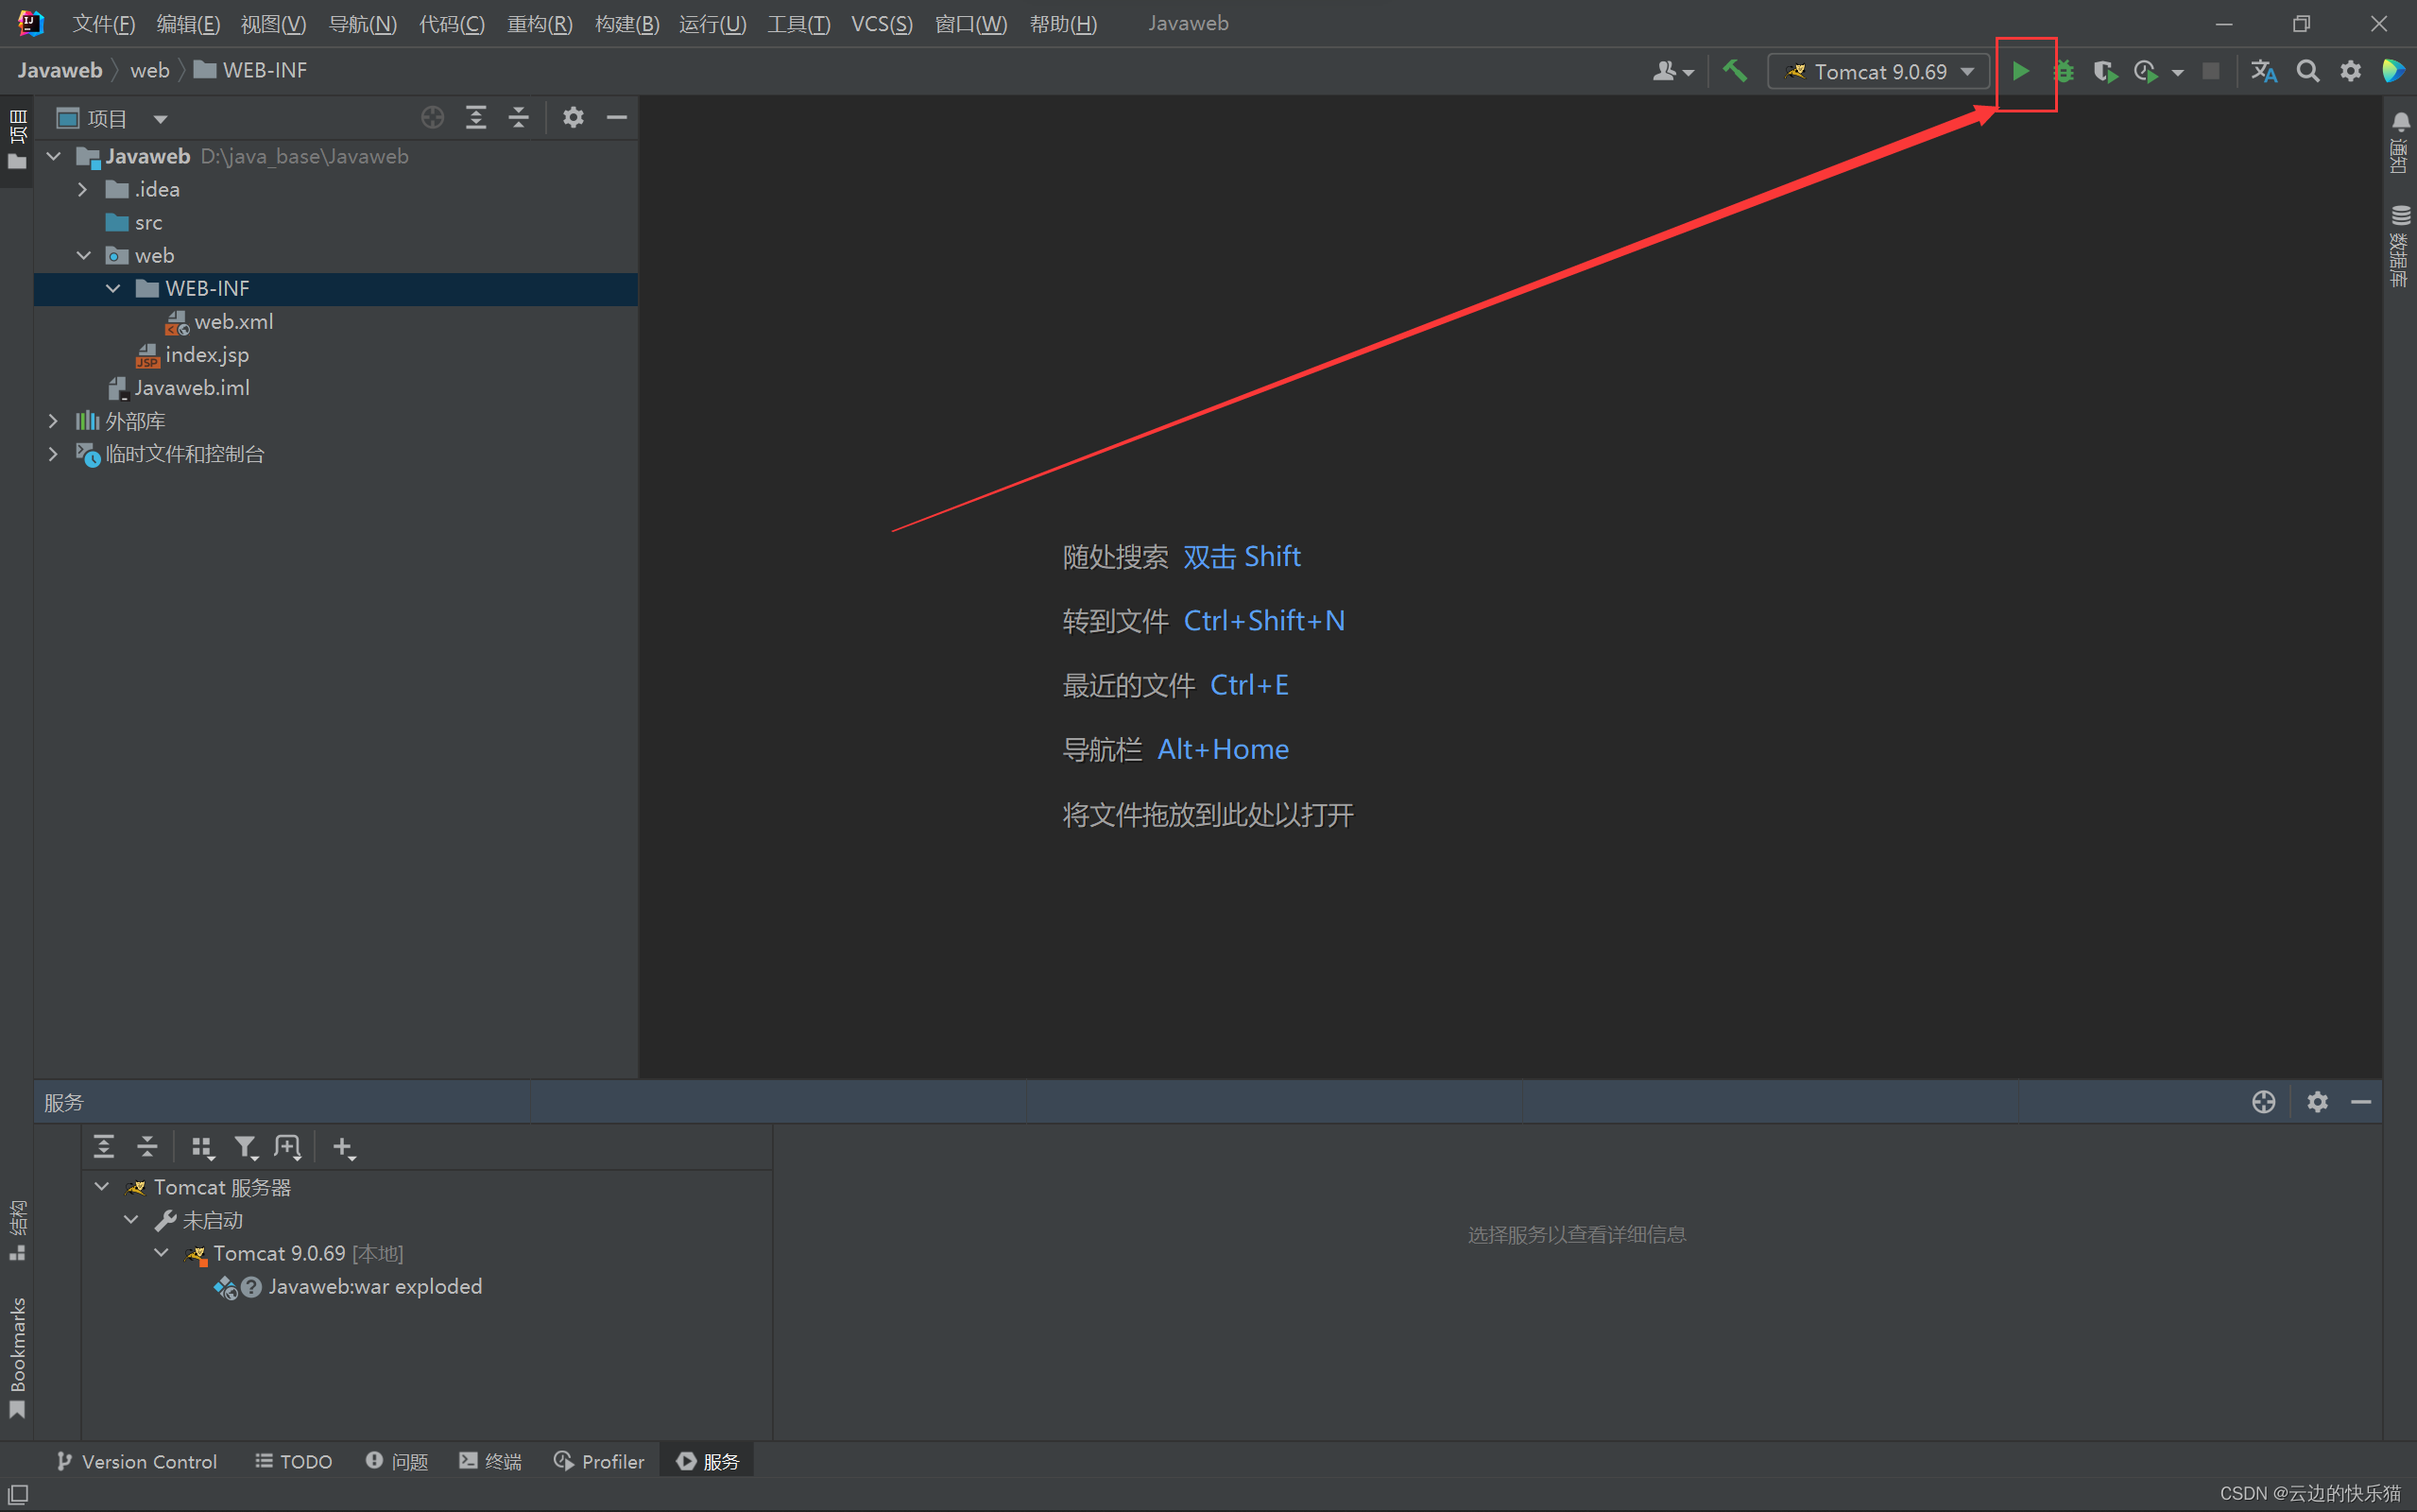Open Services panel settings gear

2318,1102
